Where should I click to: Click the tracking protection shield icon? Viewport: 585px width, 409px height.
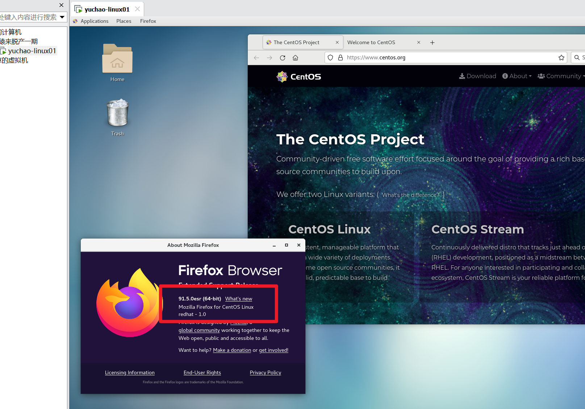tap(330, 58)
